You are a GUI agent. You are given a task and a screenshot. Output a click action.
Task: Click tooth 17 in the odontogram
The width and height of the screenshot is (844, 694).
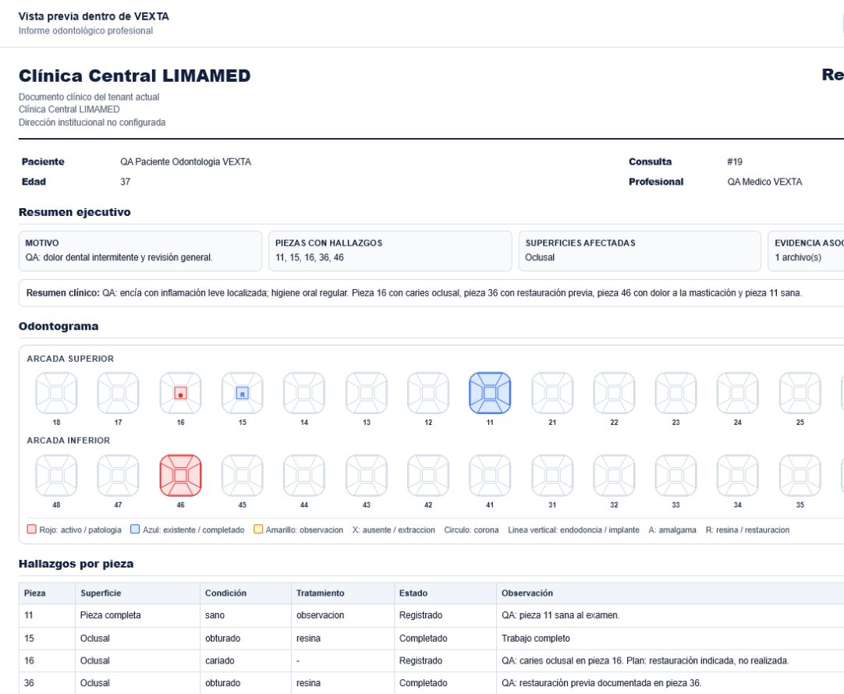pyautogui.click(x=119, y=393)
